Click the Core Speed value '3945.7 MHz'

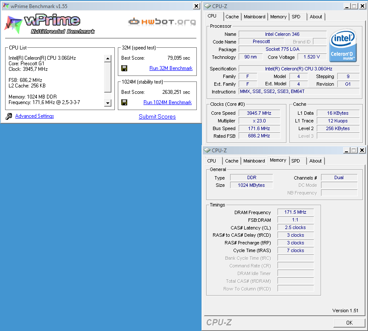pyautogui.click(x=259, y=113)
